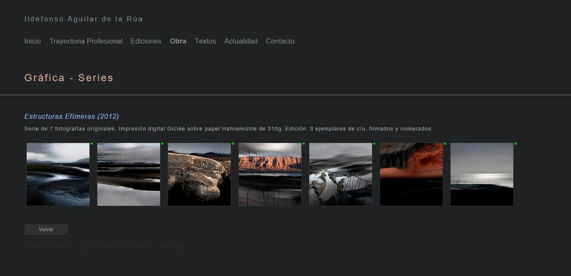View the last thumbnail of the silver sea horizon
The image size is (571, 276).
pos(482,174)
